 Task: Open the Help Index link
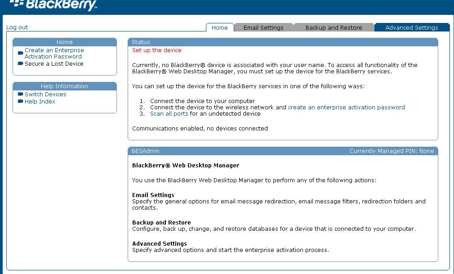point(40,102)
